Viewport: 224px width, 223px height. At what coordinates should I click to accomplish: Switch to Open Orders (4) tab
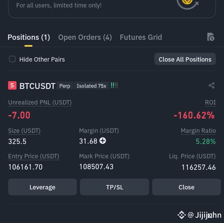[x=85, y=37]
